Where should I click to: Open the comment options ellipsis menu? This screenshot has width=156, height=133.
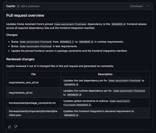pos(147,6)
